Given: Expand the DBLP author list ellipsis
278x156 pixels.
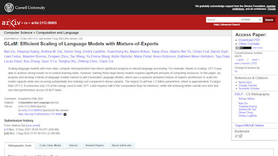Looking at the screenshot, I should tap(244, 120).
